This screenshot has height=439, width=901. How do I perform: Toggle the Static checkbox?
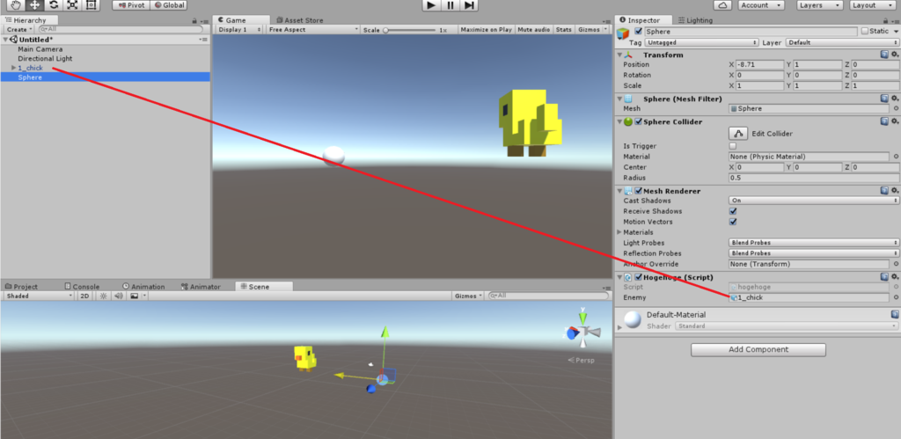[864, 31]
